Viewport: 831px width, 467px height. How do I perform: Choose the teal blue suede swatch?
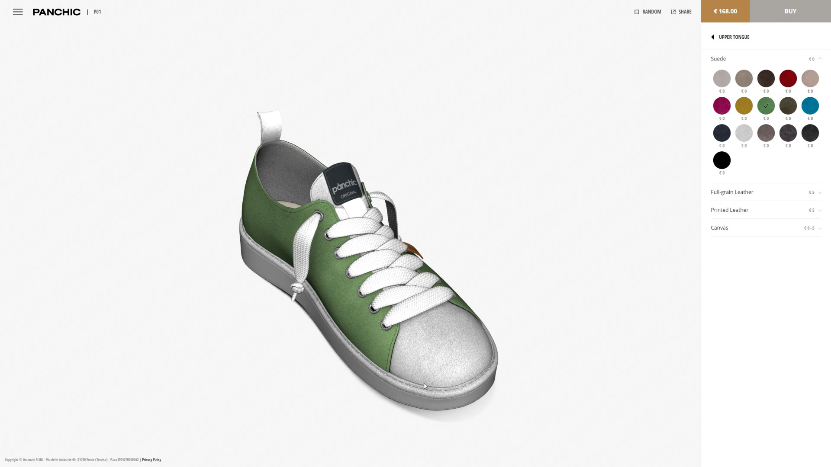click(810, 106)
